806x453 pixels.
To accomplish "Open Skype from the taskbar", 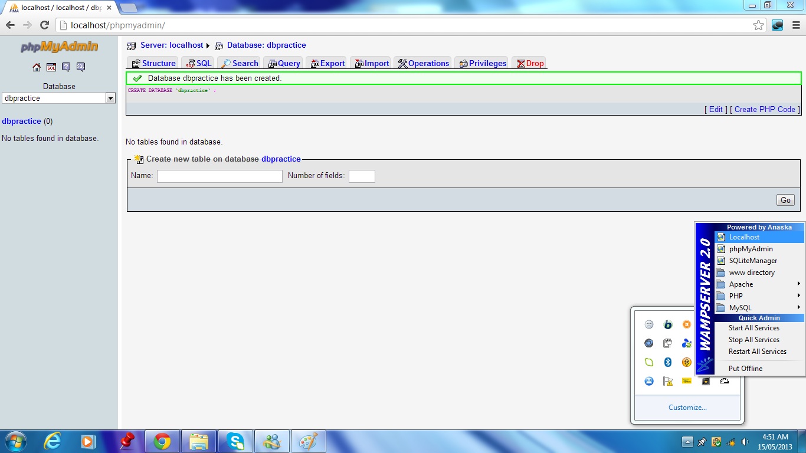I will 235,441.
